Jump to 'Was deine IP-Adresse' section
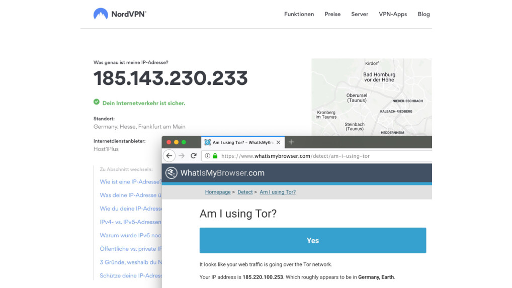 [131, 195]
